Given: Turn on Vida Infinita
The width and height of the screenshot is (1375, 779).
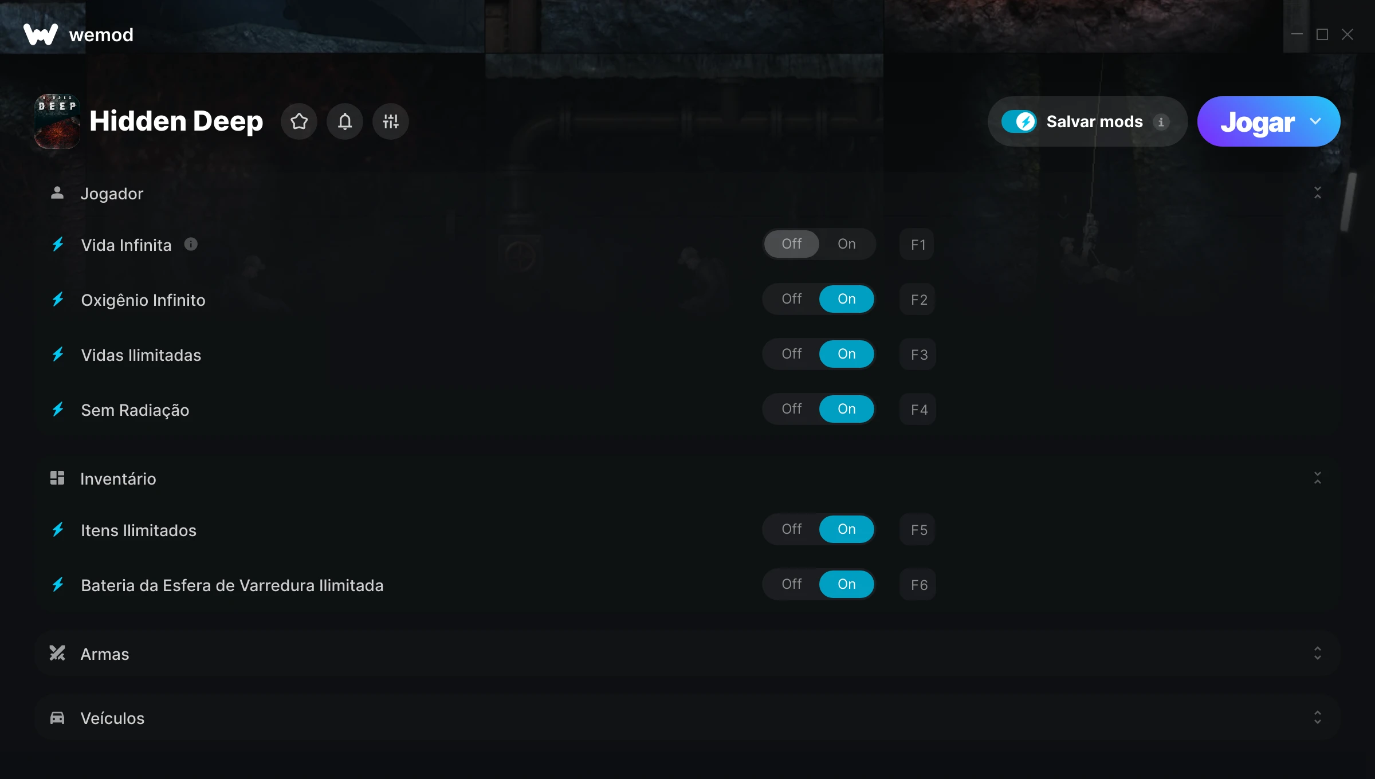Looking at the screenshot, I should point(847,244).
